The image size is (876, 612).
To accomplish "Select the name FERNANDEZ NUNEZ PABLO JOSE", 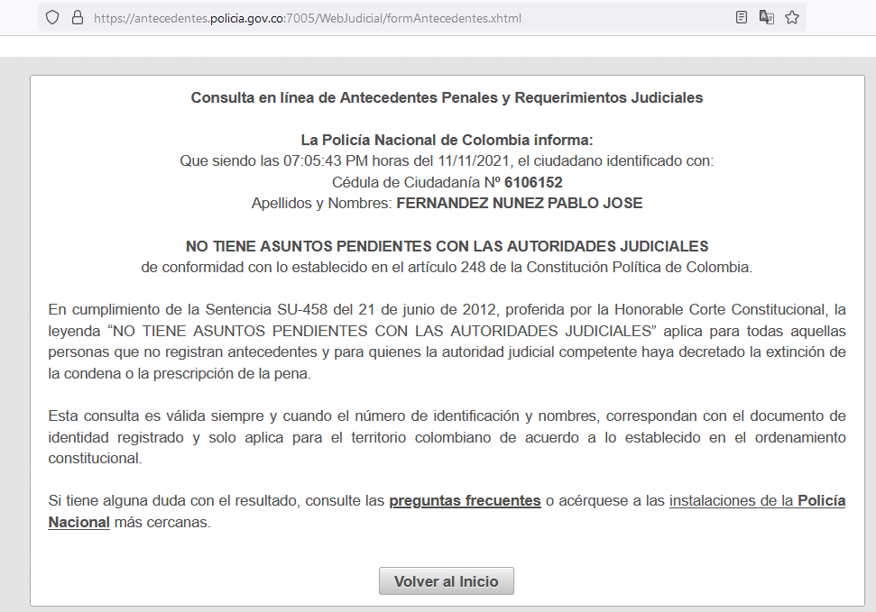I will point(519,203).
